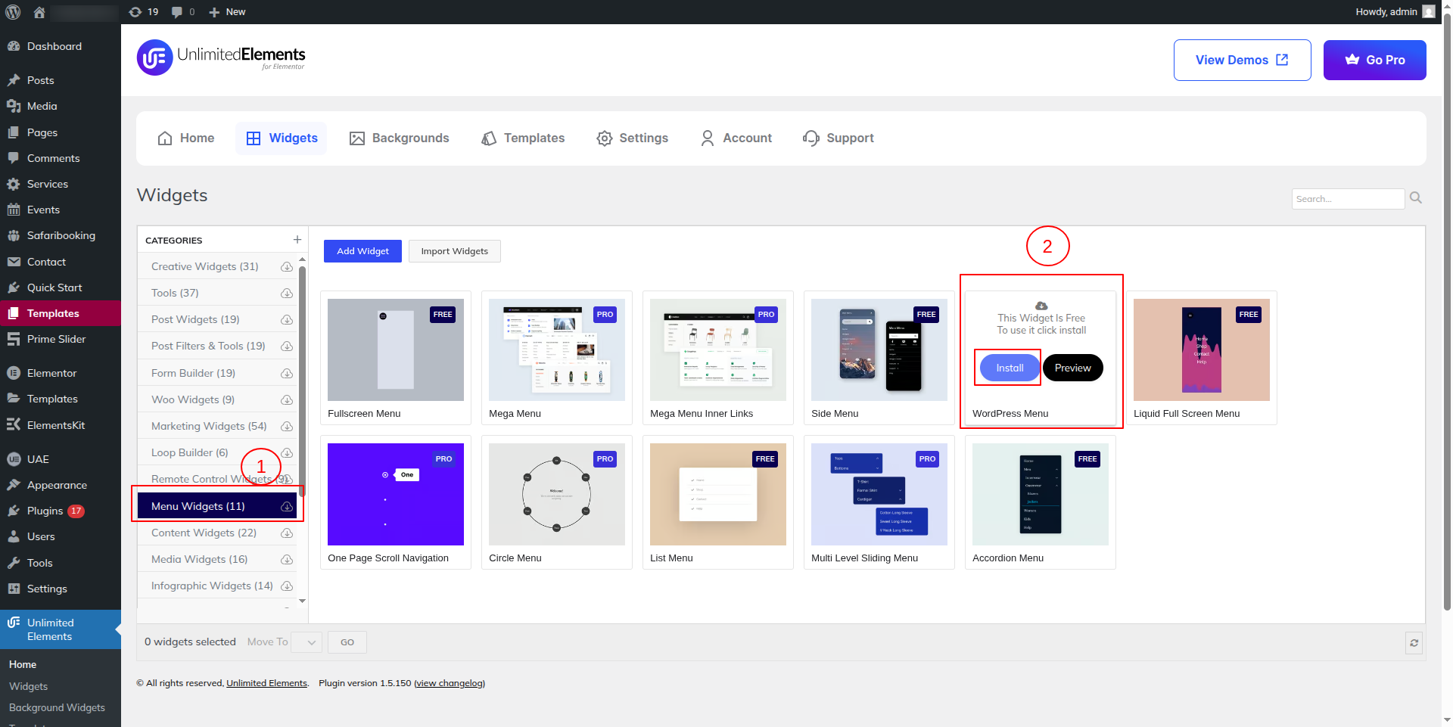Install the WordPress Menu widget
The image size is (1453, 727).
click(1010, 368)
